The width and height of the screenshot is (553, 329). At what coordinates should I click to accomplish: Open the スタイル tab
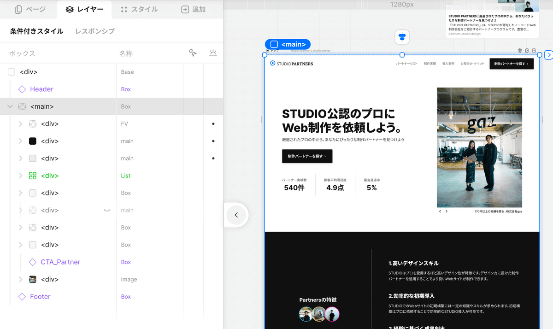click(x=139, y=9)
